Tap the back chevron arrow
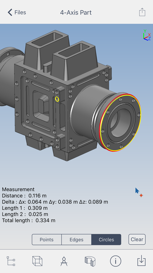Image resolution: width=153 pixels, height=273 pixels. coord(10,13)
